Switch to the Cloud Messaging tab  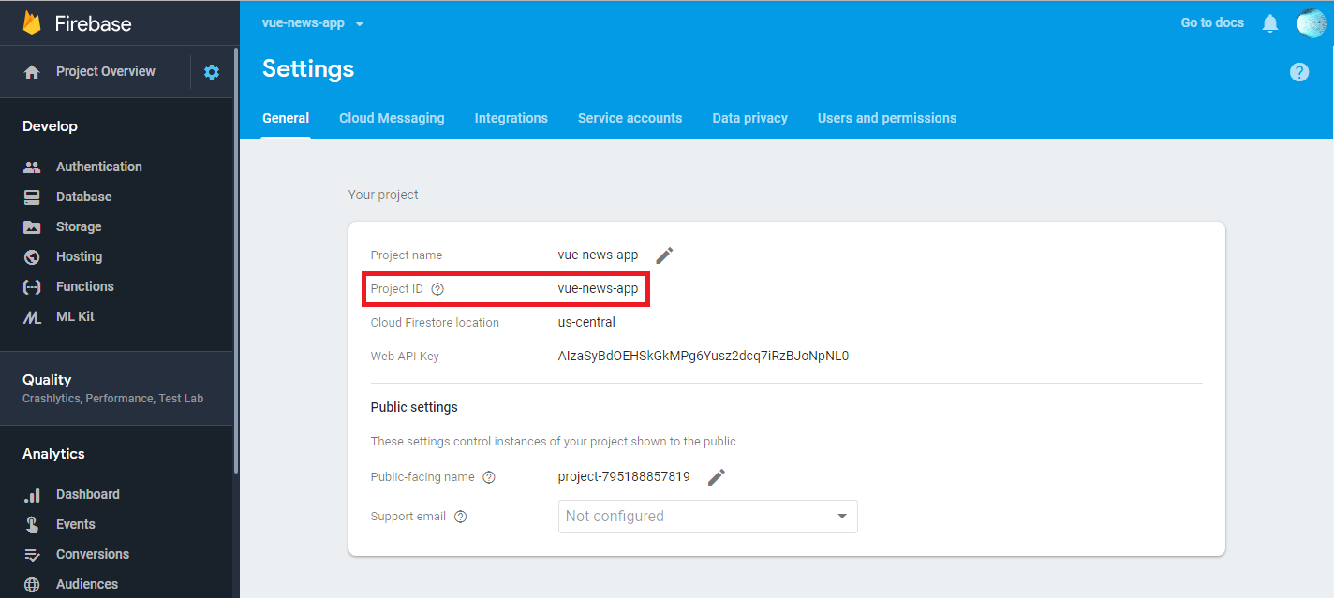(x=392, y=118)
